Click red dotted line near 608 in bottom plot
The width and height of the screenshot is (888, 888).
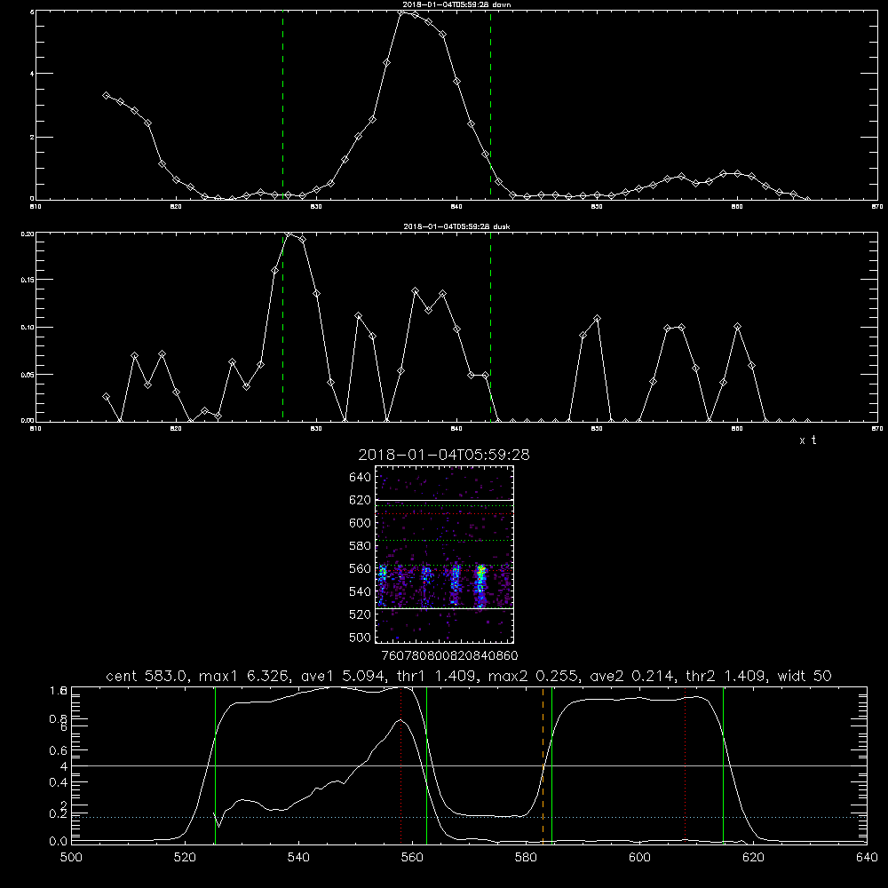pyautogui.click(x=686, y=765)
